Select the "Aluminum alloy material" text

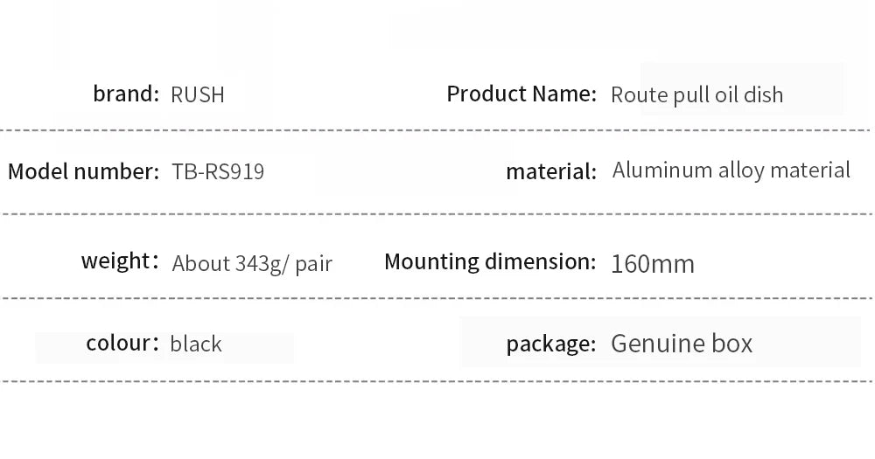pos(731,170)
